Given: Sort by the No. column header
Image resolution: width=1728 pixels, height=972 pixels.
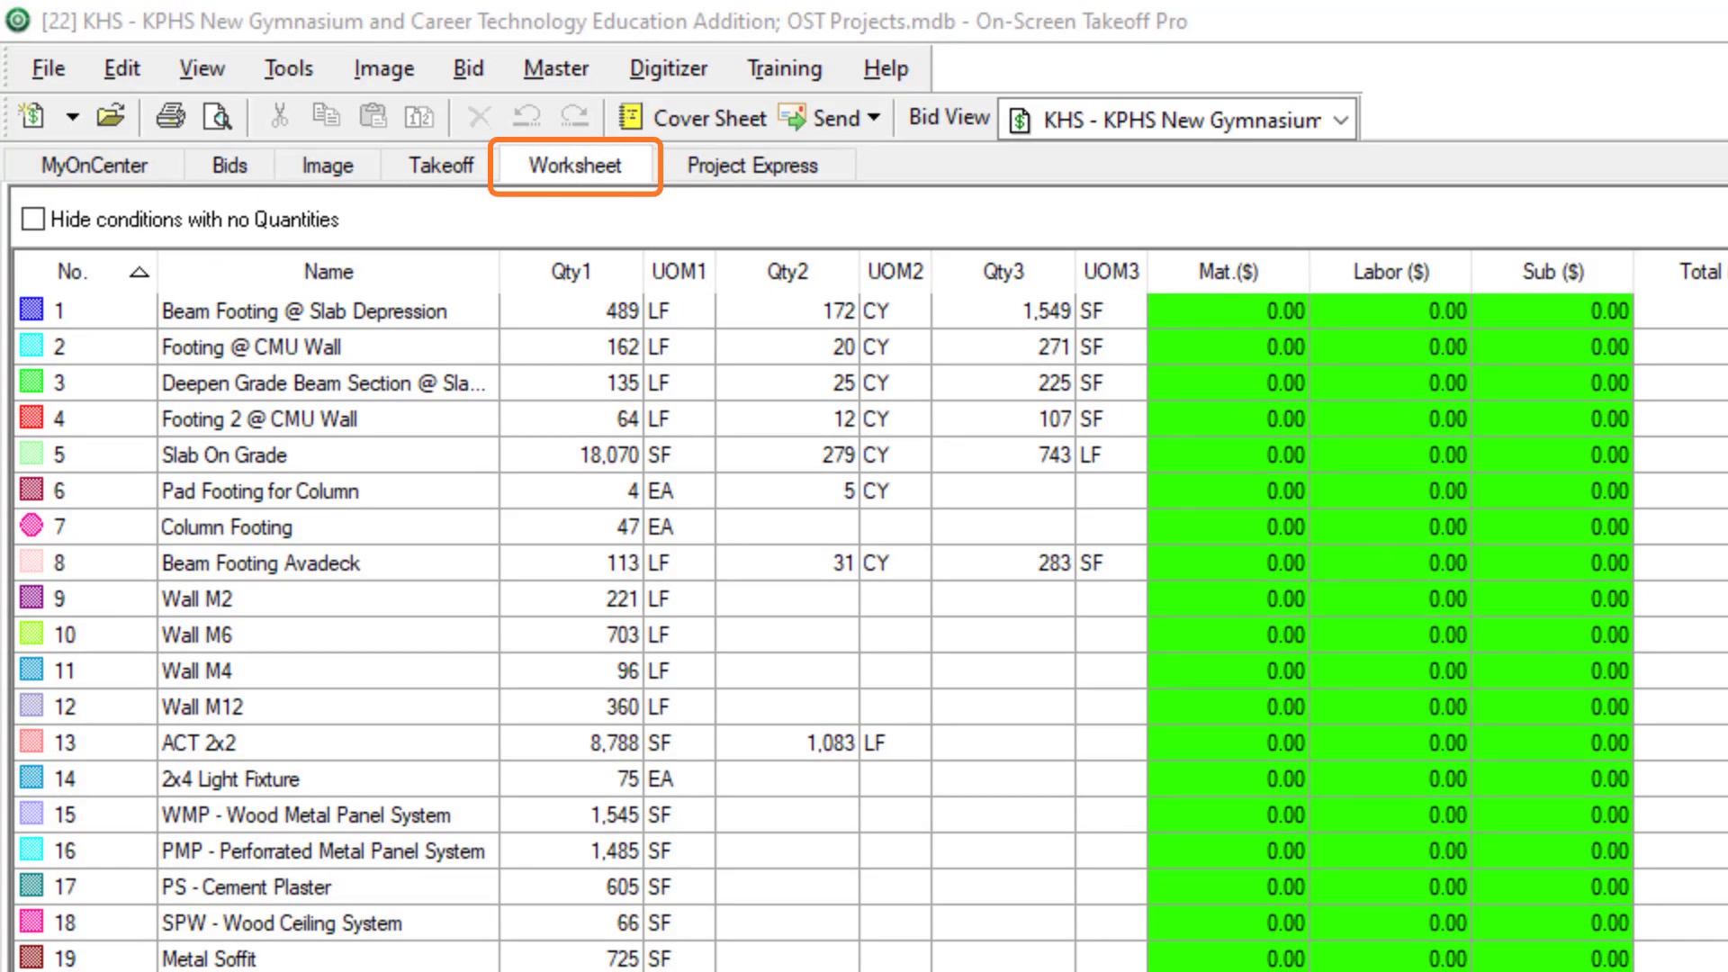Looking at the screenshot, I should 72,272.
